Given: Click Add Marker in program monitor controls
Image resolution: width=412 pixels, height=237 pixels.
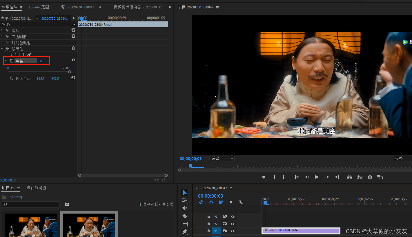Looking at the screenshot, I should (264, 177).
